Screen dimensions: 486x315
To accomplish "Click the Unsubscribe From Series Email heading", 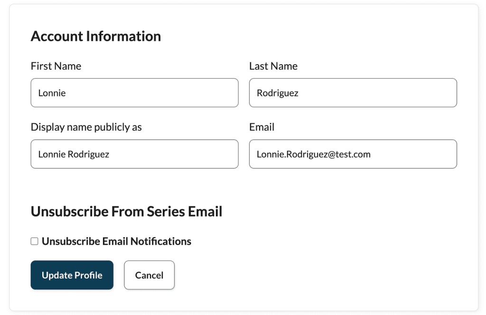I will [126, 212].
